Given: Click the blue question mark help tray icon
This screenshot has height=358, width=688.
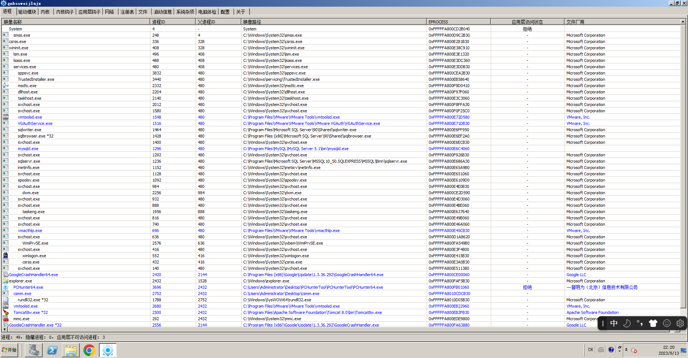Looking at the screenshot, I should 611,349.
